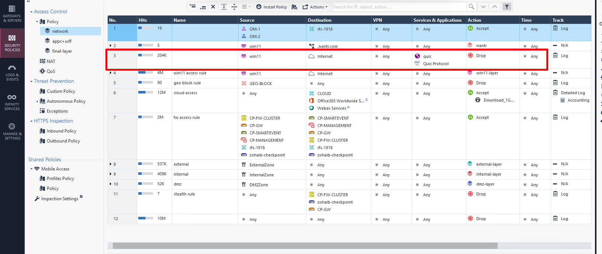Toggle the filter funnel button
The height and width of the screenshot is (254, 602).
click(x=507, y=7)
